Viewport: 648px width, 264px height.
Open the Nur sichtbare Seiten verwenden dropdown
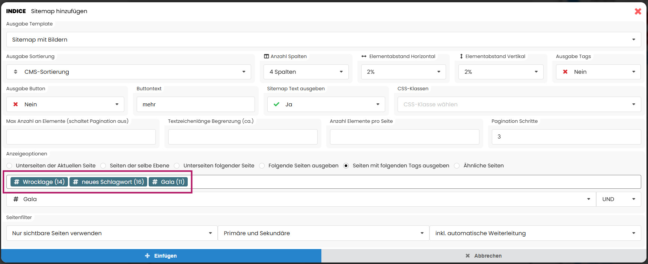(112, 233)
